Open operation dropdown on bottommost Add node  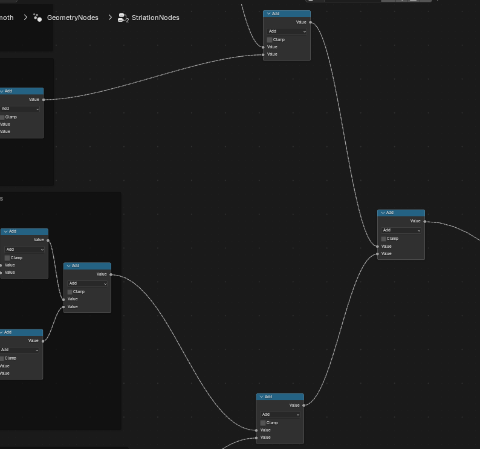[280, 415]
